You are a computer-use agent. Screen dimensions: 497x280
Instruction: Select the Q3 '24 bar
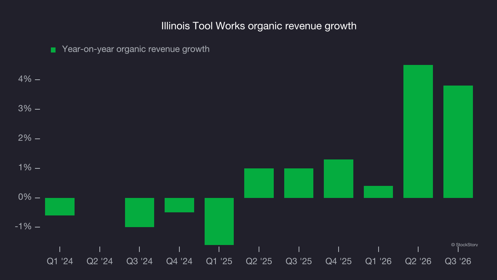coord(139,212)
